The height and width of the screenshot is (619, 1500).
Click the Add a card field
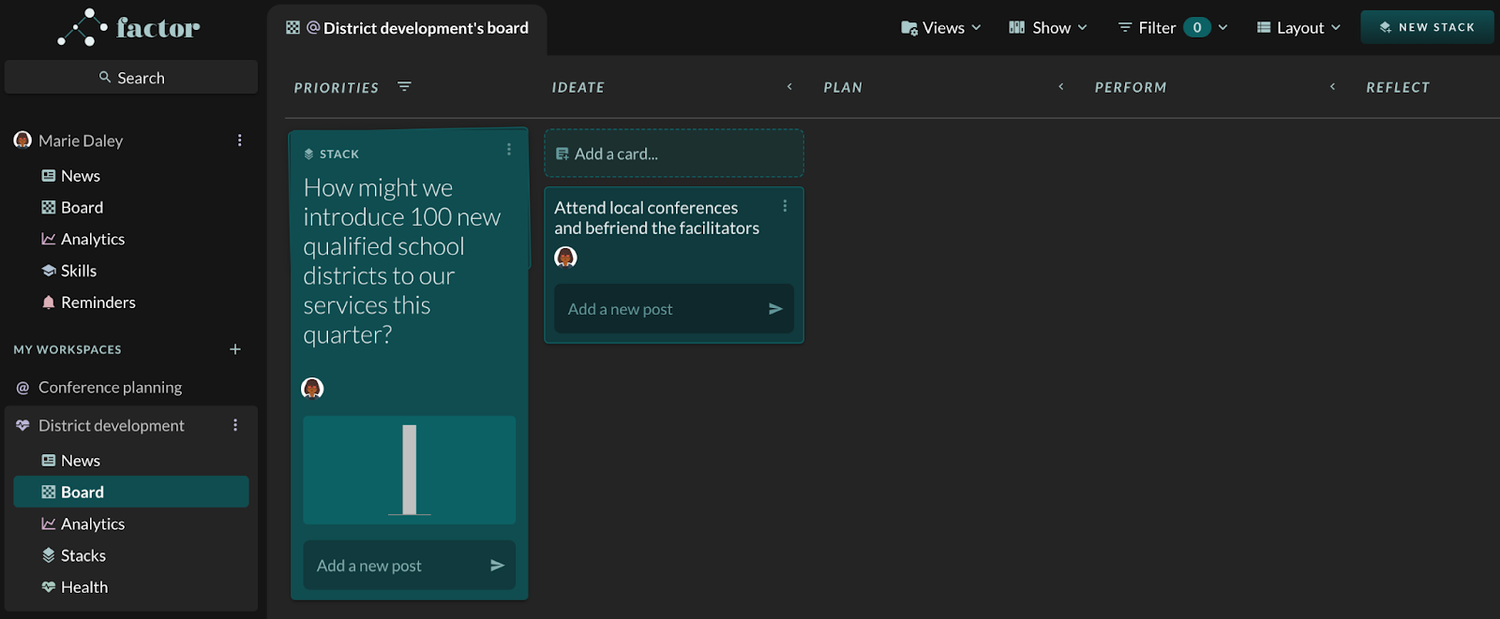click(674, 154)
